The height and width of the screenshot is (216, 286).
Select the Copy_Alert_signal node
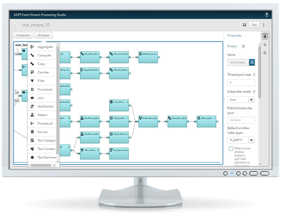point(177,122)
